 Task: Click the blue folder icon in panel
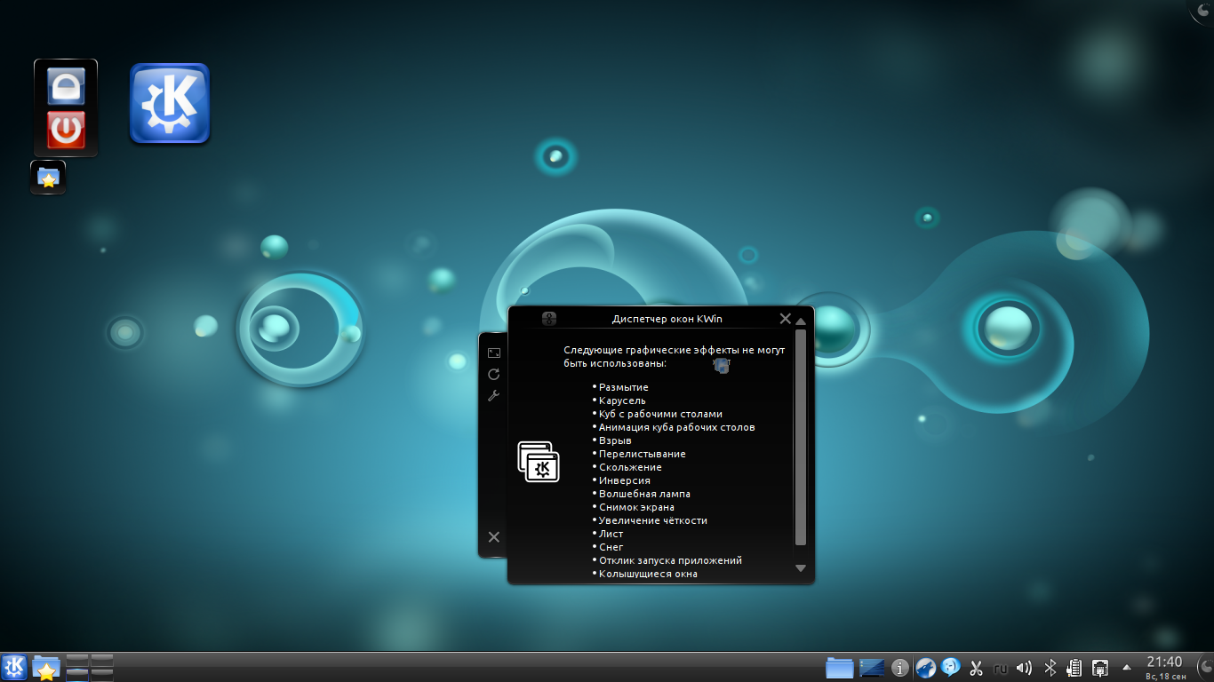839,667
